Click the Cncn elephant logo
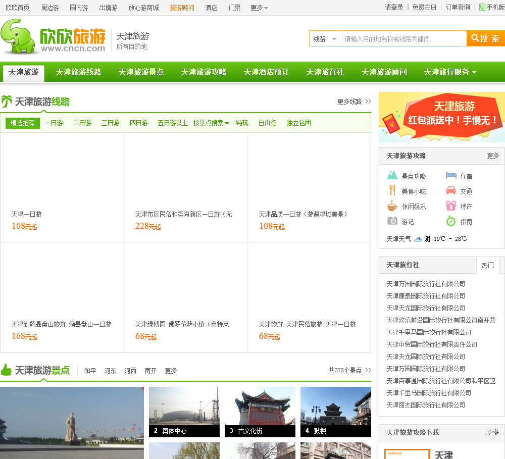Image resolution: width=505 pixels, height=459 pixels. tap(53, 36)
